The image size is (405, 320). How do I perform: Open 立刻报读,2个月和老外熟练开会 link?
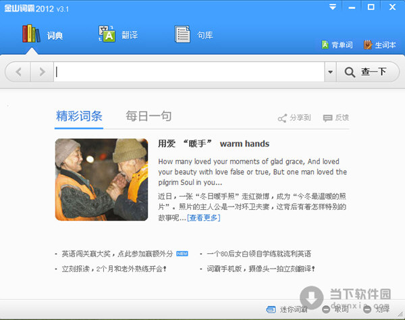point(114,269)
